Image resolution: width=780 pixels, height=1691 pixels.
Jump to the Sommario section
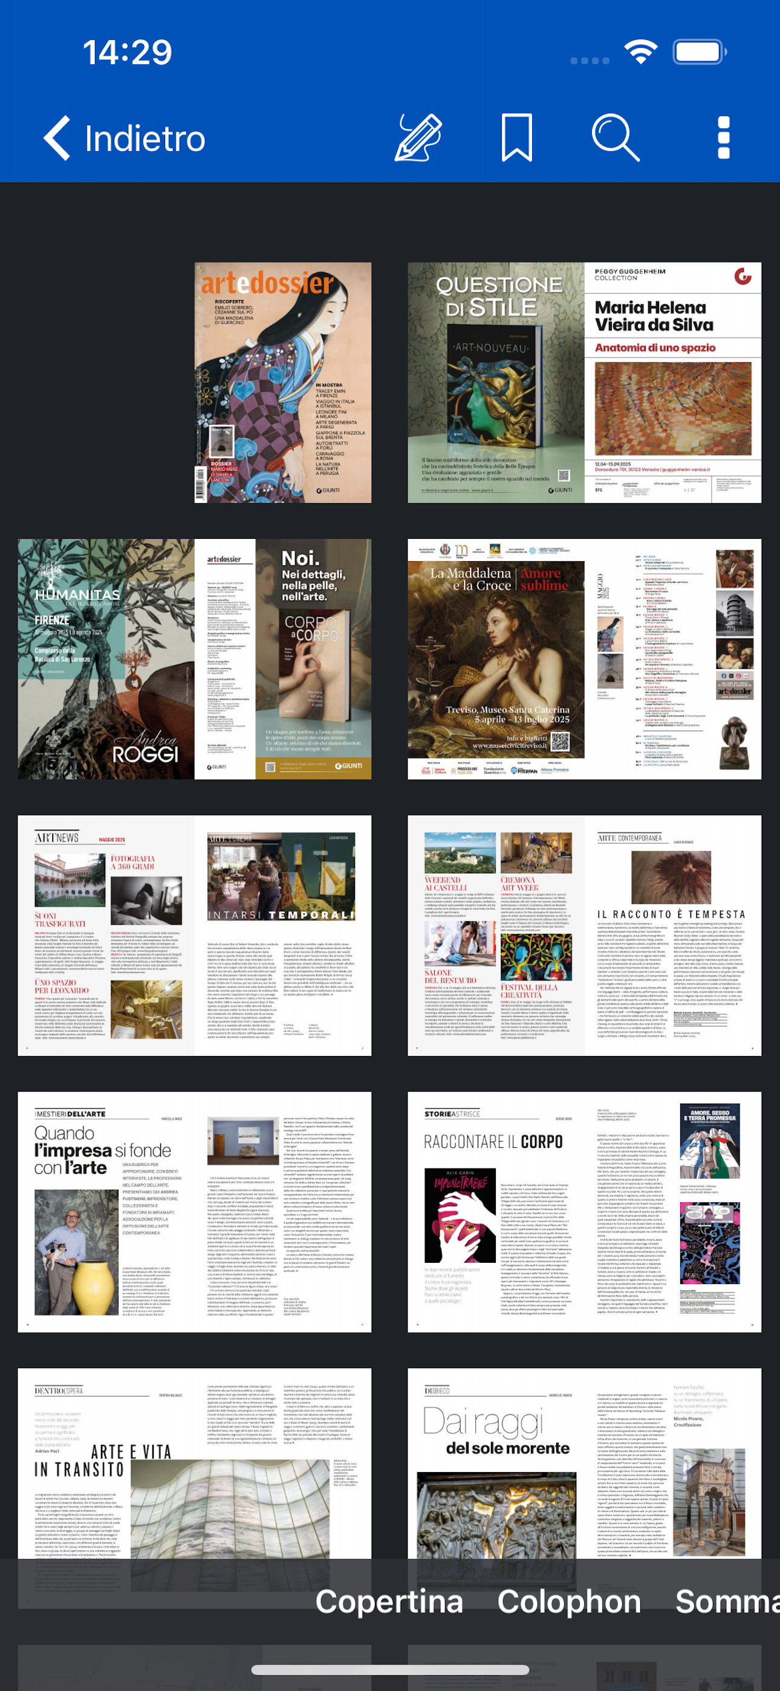(727, 1601)
